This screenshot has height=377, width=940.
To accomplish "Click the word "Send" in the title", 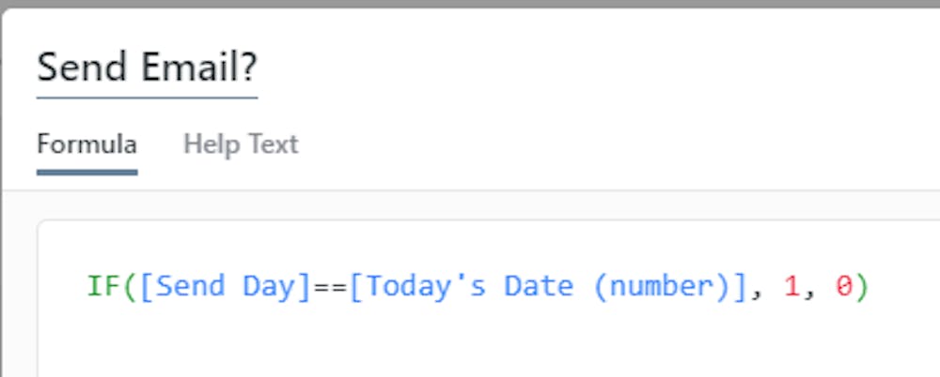I will pyautogui.click(x=82, y=67).
